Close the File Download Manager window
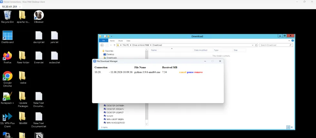 tap(220, 61)
